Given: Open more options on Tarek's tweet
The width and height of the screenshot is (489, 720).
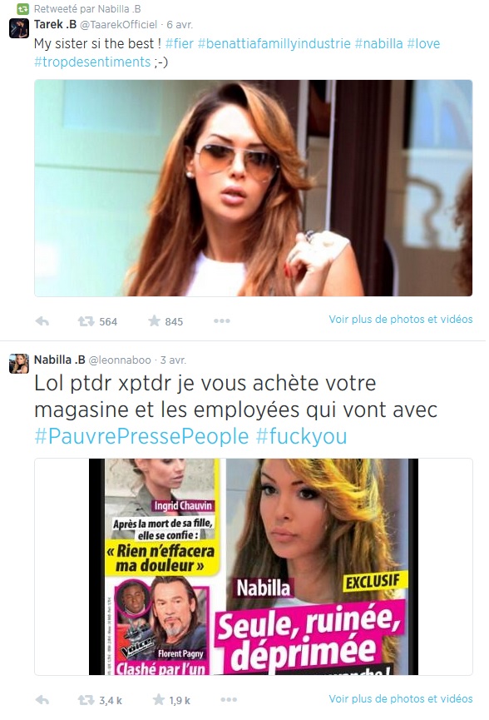Looking at the screenshot, I should (221, 321).
